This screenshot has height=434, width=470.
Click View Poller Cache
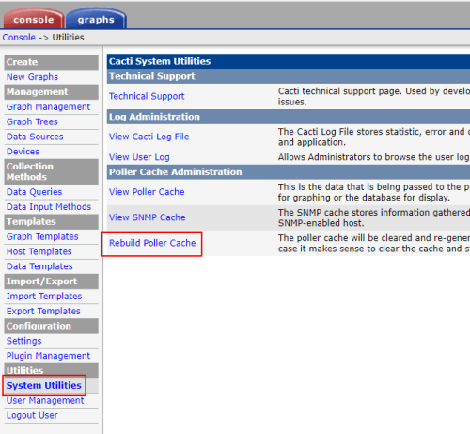coord(147,192)
